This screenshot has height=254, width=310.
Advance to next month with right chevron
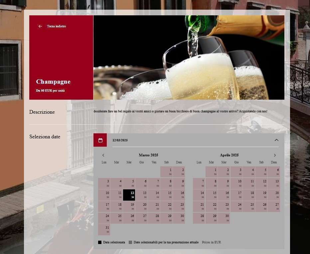(275, 155)
